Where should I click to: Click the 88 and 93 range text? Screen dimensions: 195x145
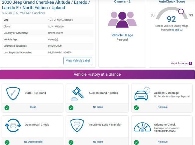pyautogui.click(x=177, y=30)
